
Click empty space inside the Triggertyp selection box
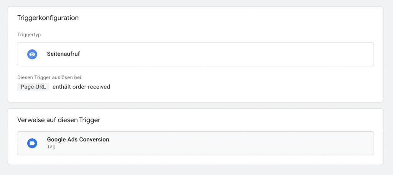(230, 54)
